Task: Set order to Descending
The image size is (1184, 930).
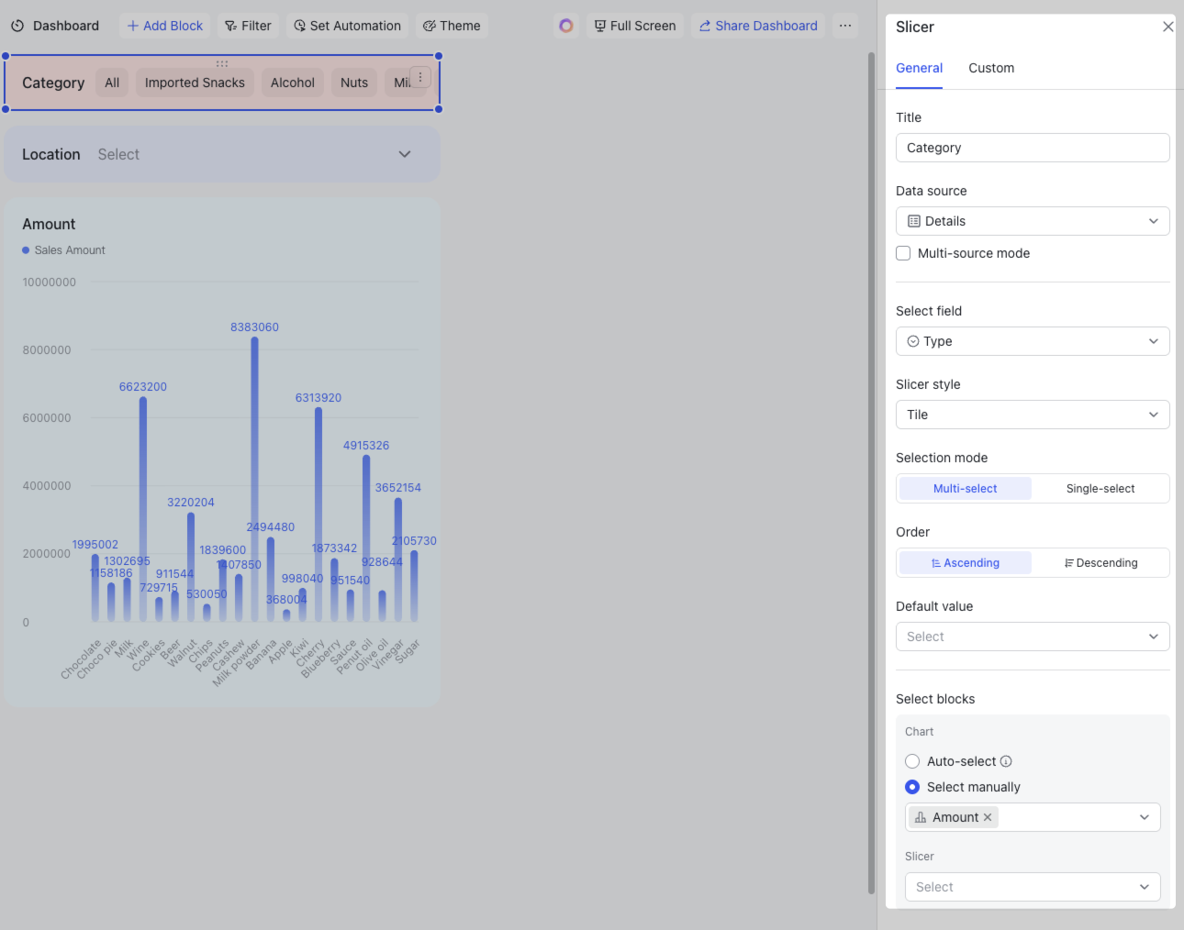Action: [1100, 563]
